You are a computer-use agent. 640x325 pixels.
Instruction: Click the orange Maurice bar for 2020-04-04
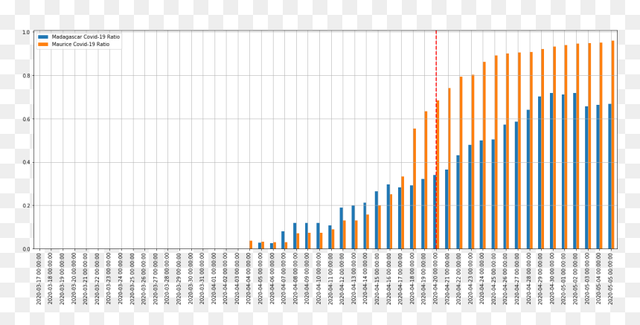251,245
